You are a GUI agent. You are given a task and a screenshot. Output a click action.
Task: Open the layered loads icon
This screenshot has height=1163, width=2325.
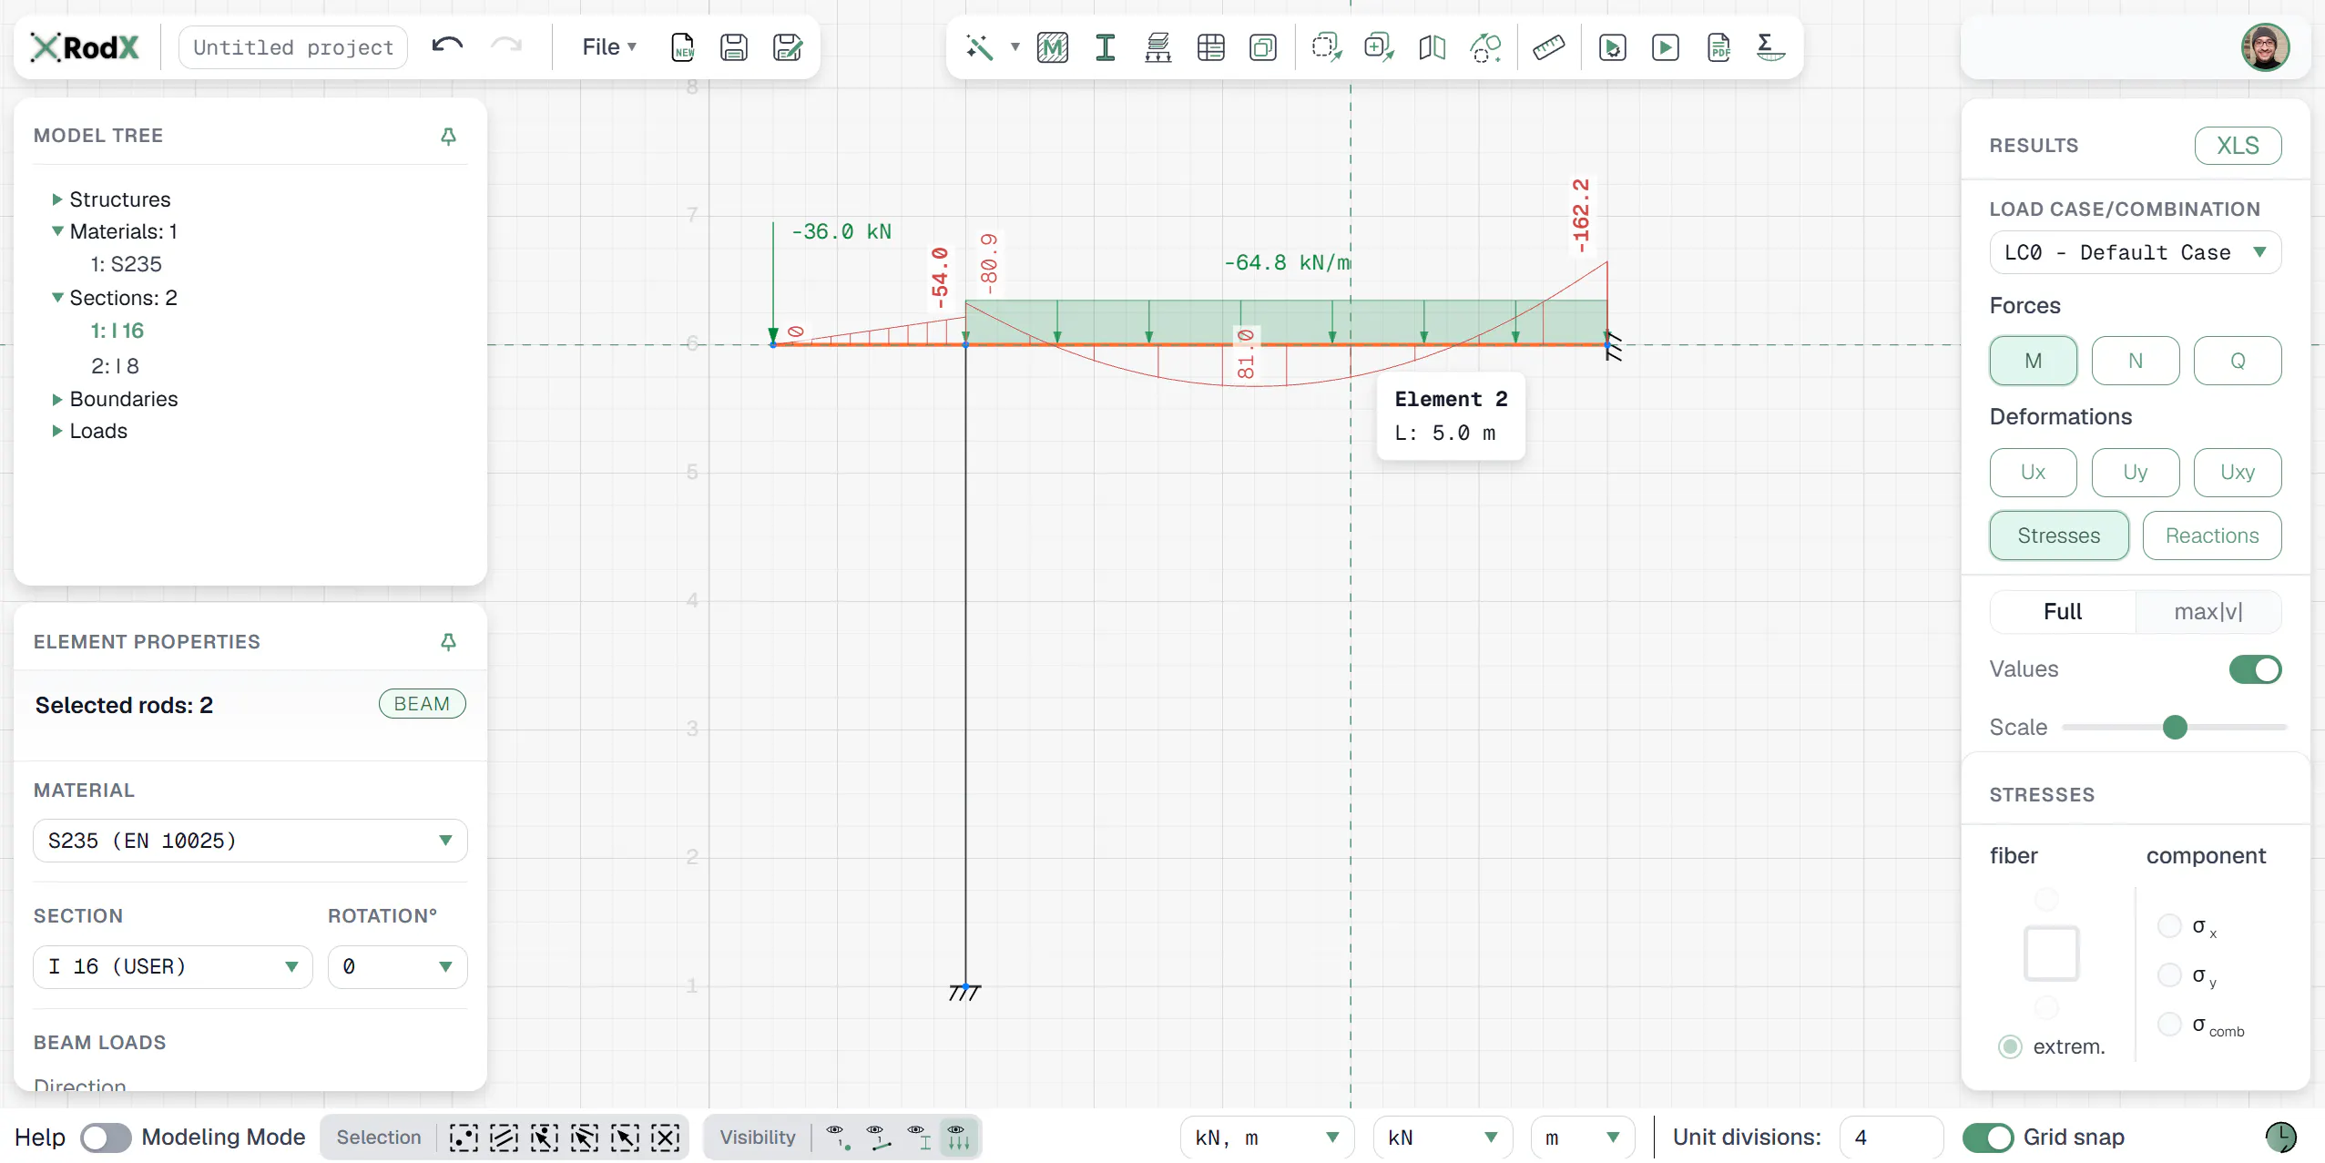pyautogui.click(x=1157, y=46)
